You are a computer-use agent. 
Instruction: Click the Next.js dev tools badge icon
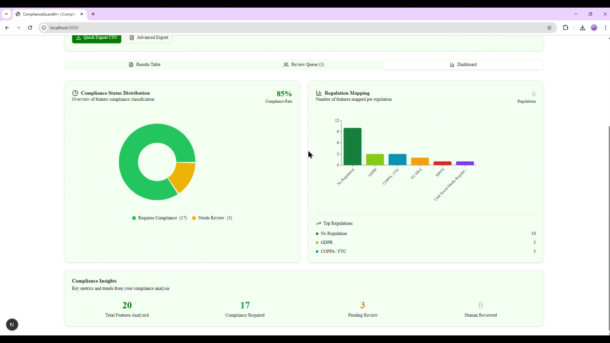click(x=12, y=325)
